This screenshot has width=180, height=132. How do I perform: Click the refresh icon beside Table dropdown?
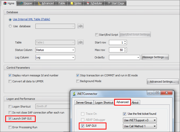point(81,42)
